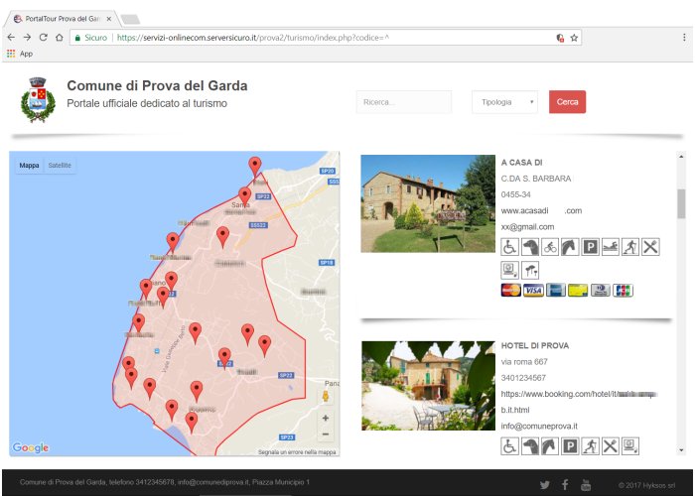Click the parking icon under A CASA DI

[589, 246]
